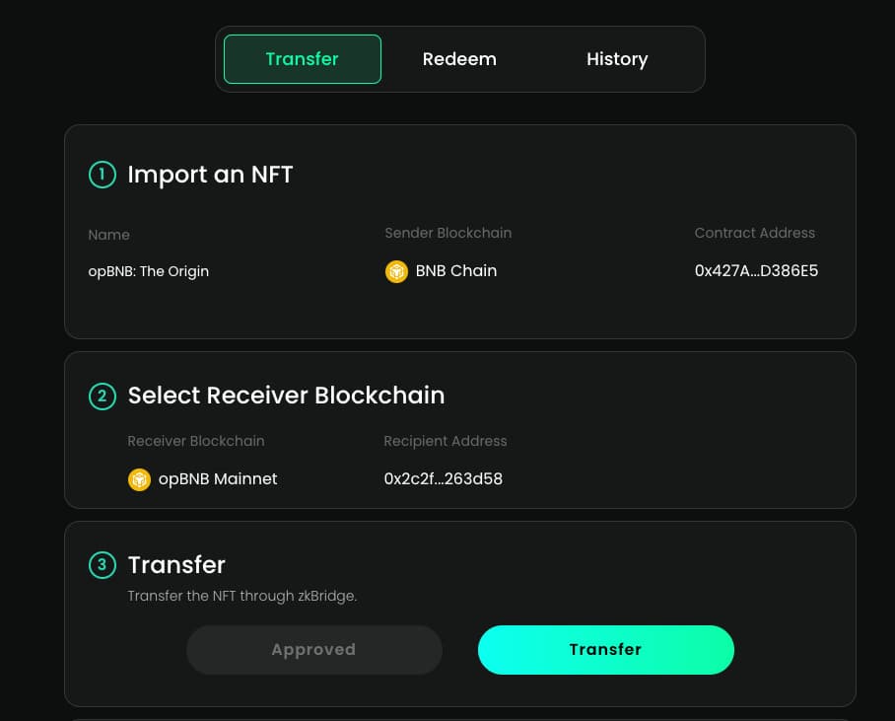Open the Redeem tab
The image size is (895, 721).
pyautogui.click(x=459, y=59)
